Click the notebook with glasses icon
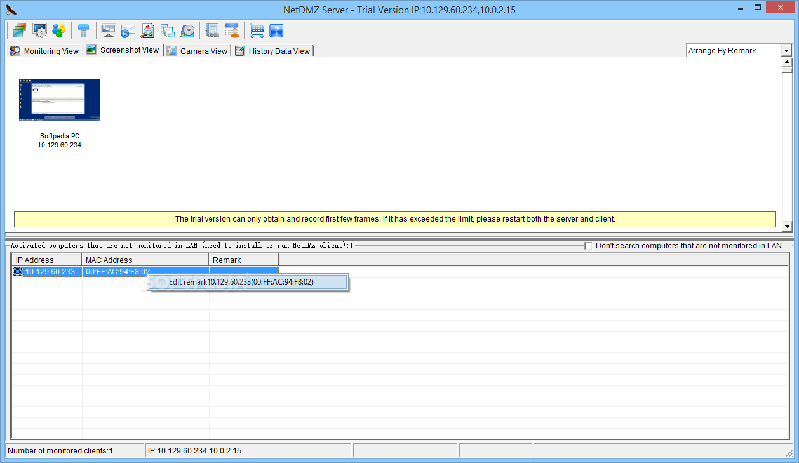Viewport: 799px width, 463px height. pyautogui.click(x=212, y=30)
